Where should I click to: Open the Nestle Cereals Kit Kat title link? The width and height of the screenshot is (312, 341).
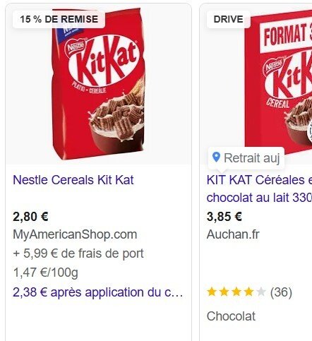73,180
